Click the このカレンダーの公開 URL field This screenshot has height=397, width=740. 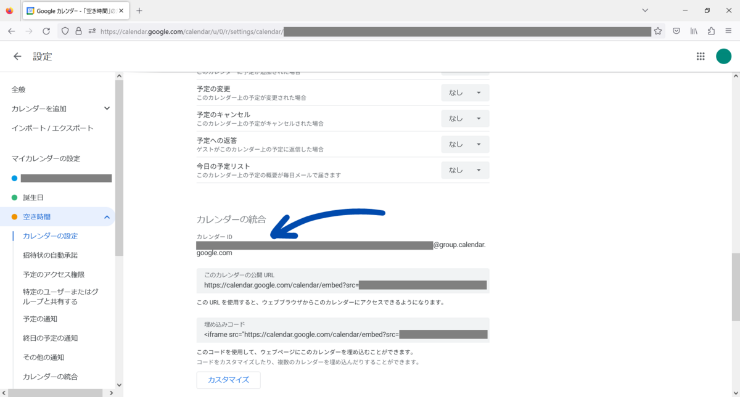coord(343,280)
